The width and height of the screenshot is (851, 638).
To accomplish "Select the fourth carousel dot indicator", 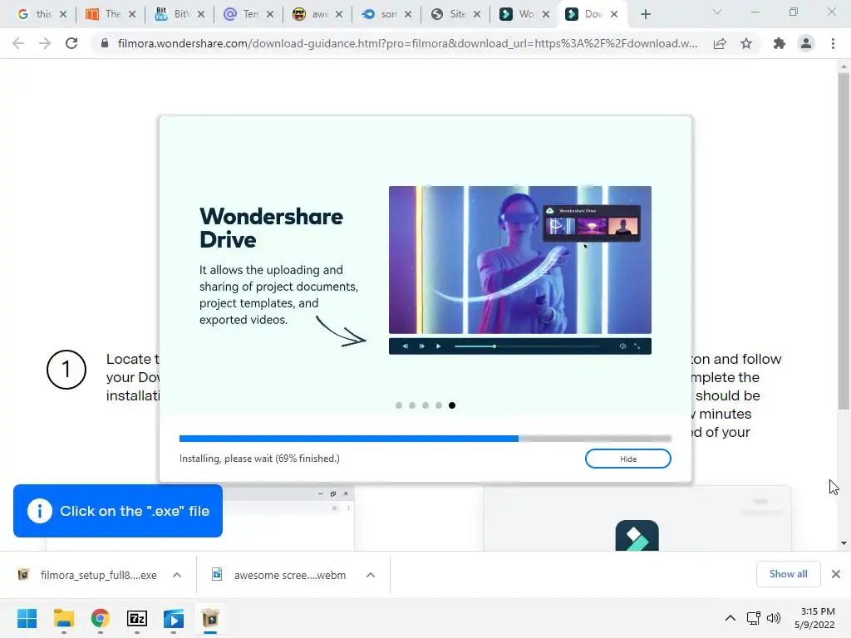I will coord(439,405).
